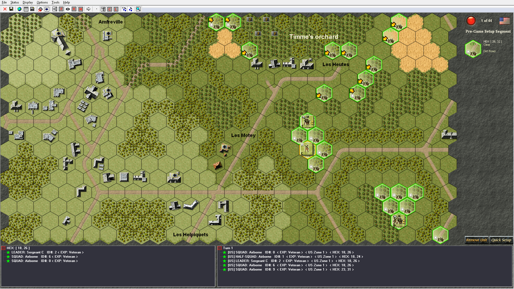This screenshot has width=514, height=289.
Task: Open the Display menu
Action: click(x=28, y=2)
